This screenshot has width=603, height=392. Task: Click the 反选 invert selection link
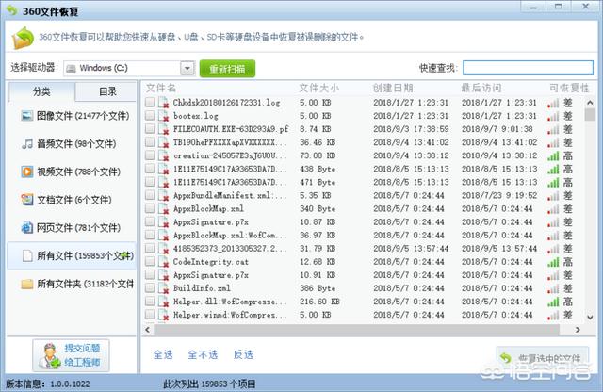click(243, 354)
